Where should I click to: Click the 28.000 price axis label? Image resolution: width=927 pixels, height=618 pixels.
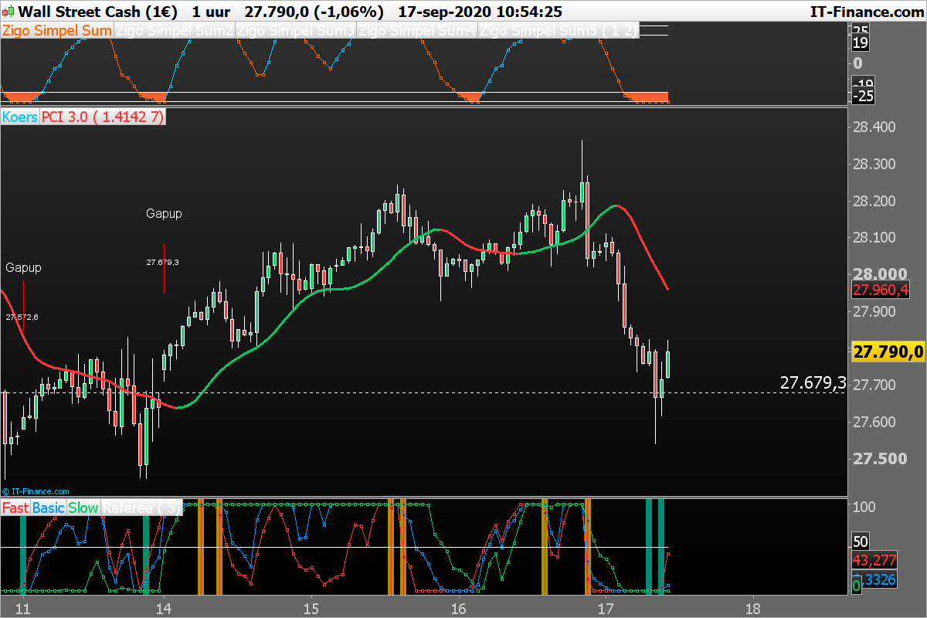[x=879, y=274]
